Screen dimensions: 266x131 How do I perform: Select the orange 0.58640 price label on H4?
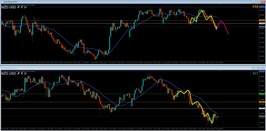coord(262,20)
